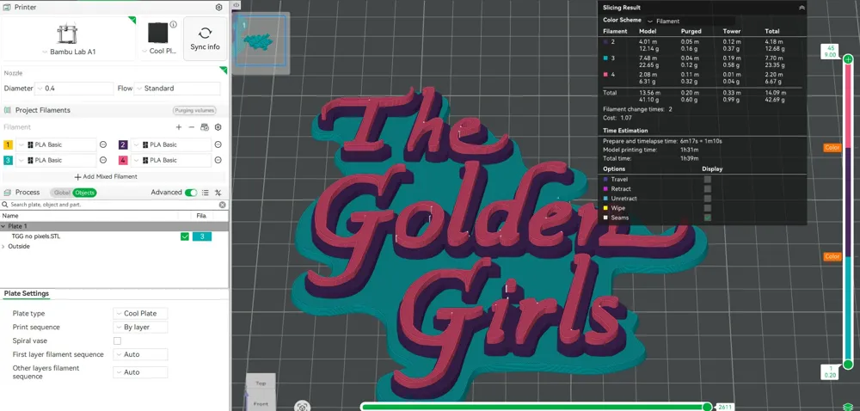860x411 pixels.
Task: Collapse the sidebar with the arrow tab
Action: [x=236, y=5]
